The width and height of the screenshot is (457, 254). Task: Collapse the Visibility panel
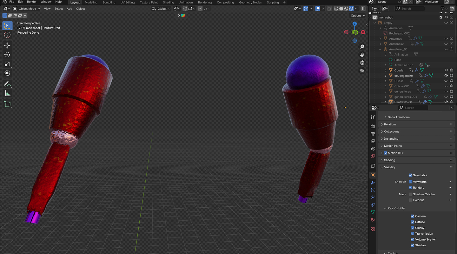tap(389, 167)
